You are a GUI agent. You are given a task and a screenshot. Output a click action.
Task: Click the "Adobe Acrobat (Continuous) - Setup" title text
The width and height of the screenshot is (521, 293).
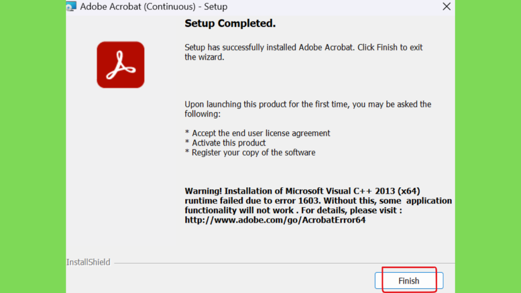(154, 7)
